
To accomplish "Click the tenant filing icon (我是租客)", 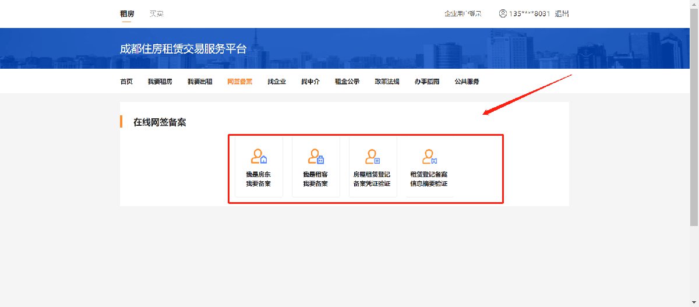I will coord(315,157).
